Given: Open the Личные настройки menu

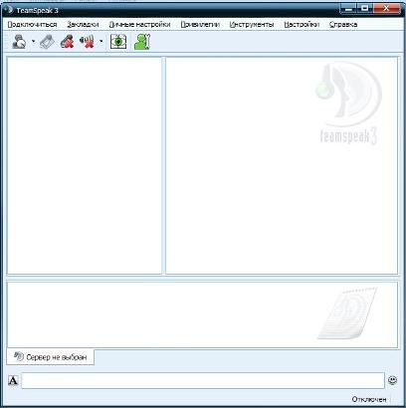Looking at the screenshot, I should tap(139, 25).
